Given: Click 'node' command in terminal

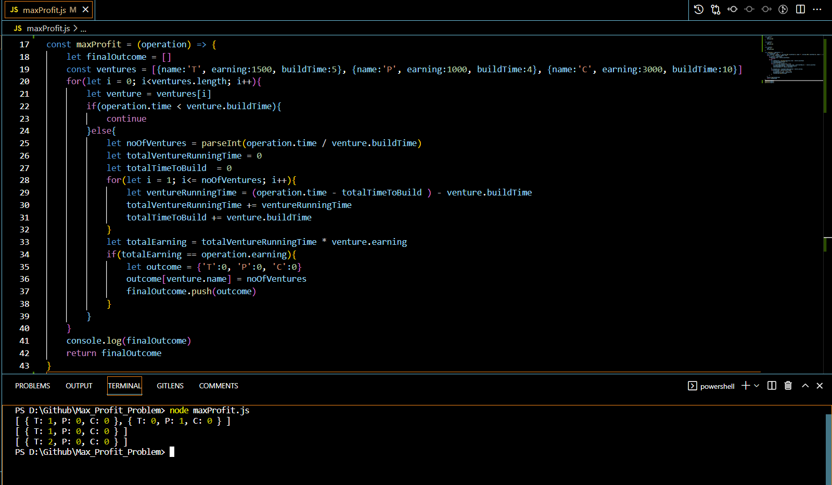Looking at the screenshot, I should [x=179, y=410].
